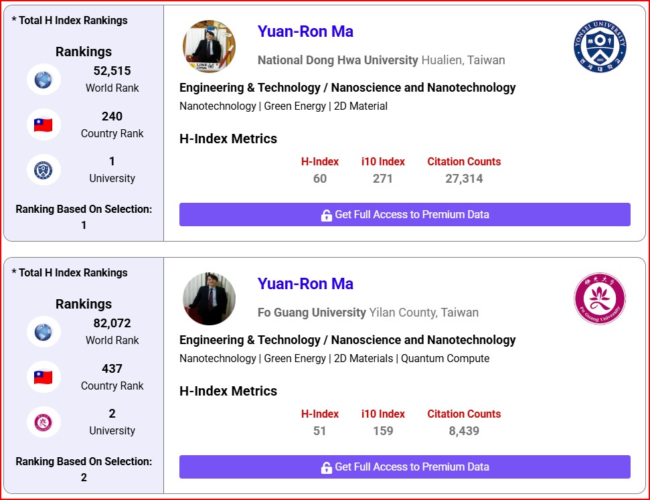The height and width of the screenshot is (500, 650).
Task: Click National Dong Hwa University affiliation text
Action: pyautogui.click(x=338, y=60)
